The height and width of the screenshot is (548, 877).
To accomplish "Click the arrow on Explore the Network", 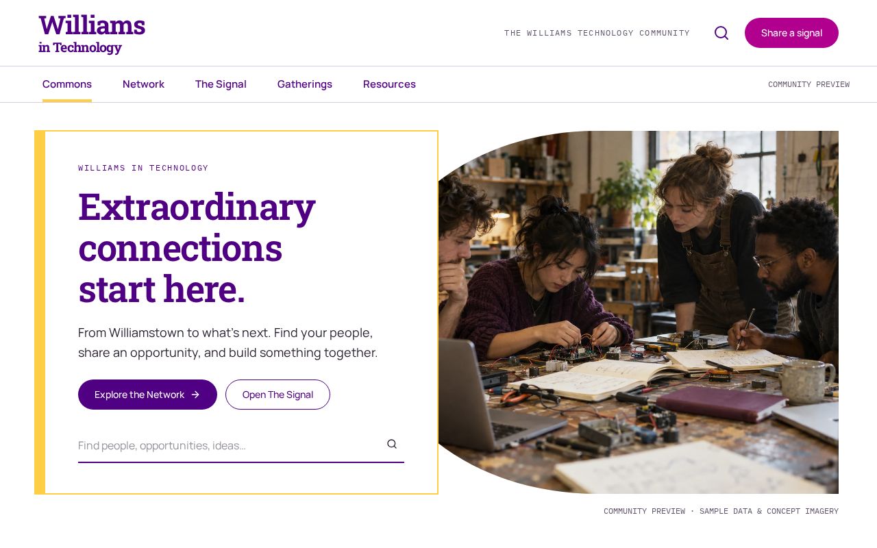I will pyautogui.click(x=195, y=395).
